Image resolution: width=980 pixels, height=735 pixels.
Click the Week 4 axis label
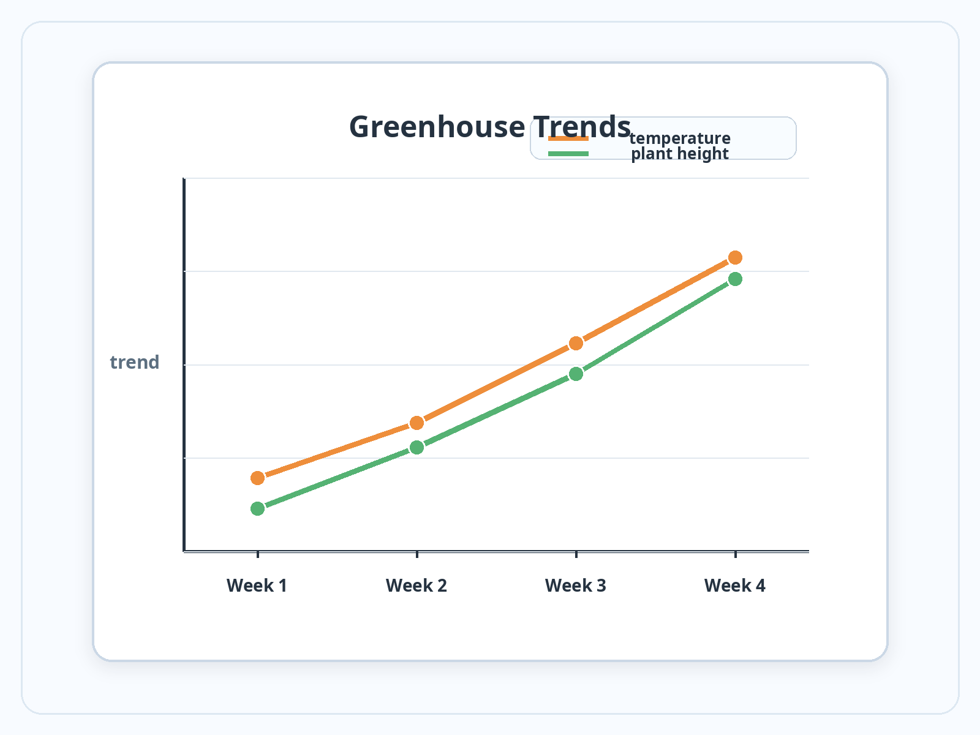point(735,586)
